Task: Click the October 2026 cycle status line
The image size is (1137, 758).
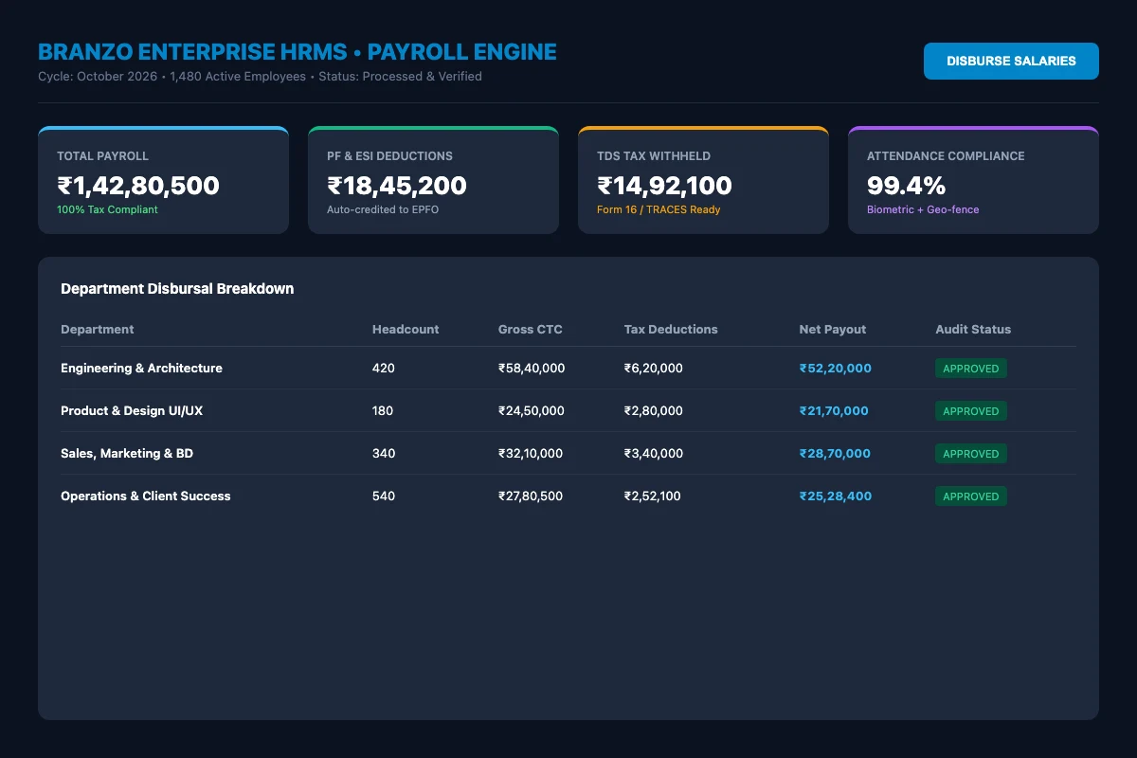Action: click(260, 76)
